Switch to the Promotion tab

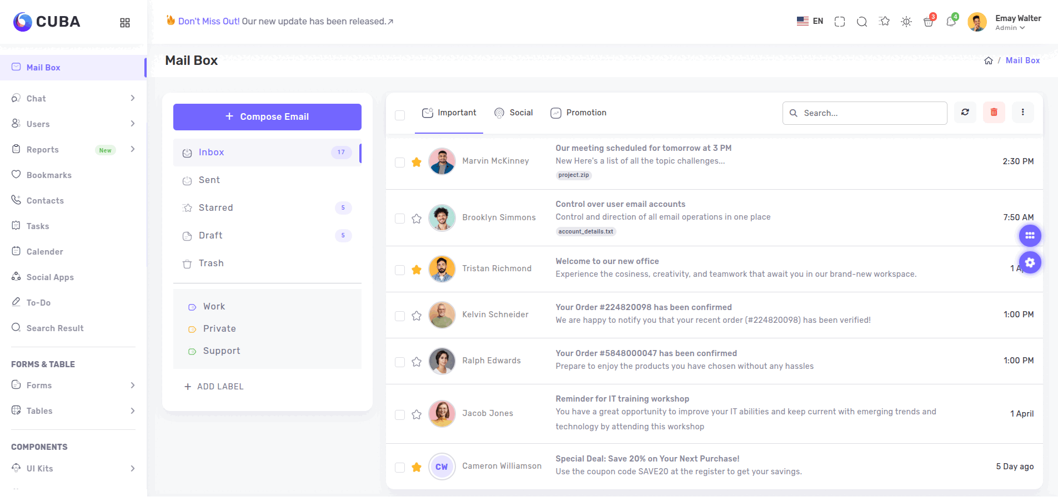(x=578, y=113)
